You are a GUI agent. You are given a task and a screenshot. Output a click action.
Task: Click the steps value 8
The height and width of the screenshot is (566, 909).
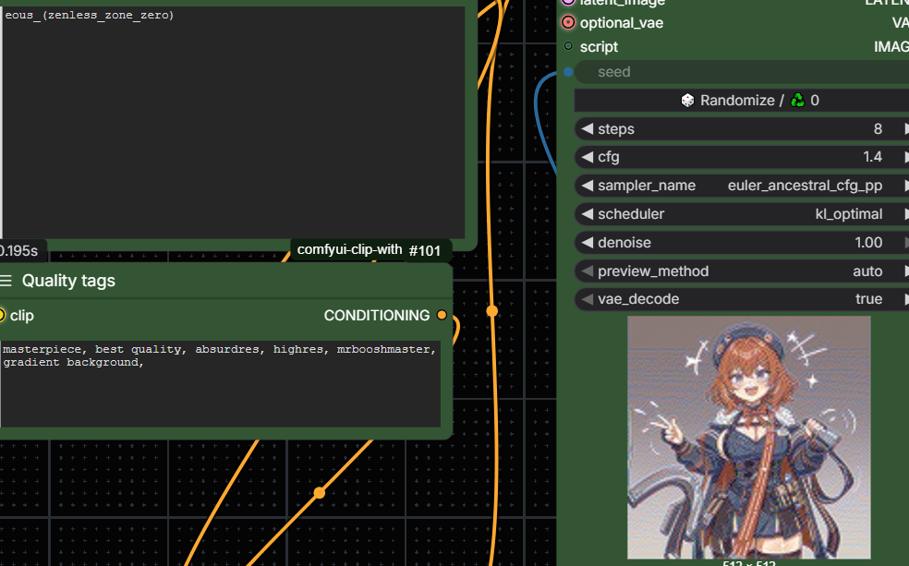click(878, 128)
